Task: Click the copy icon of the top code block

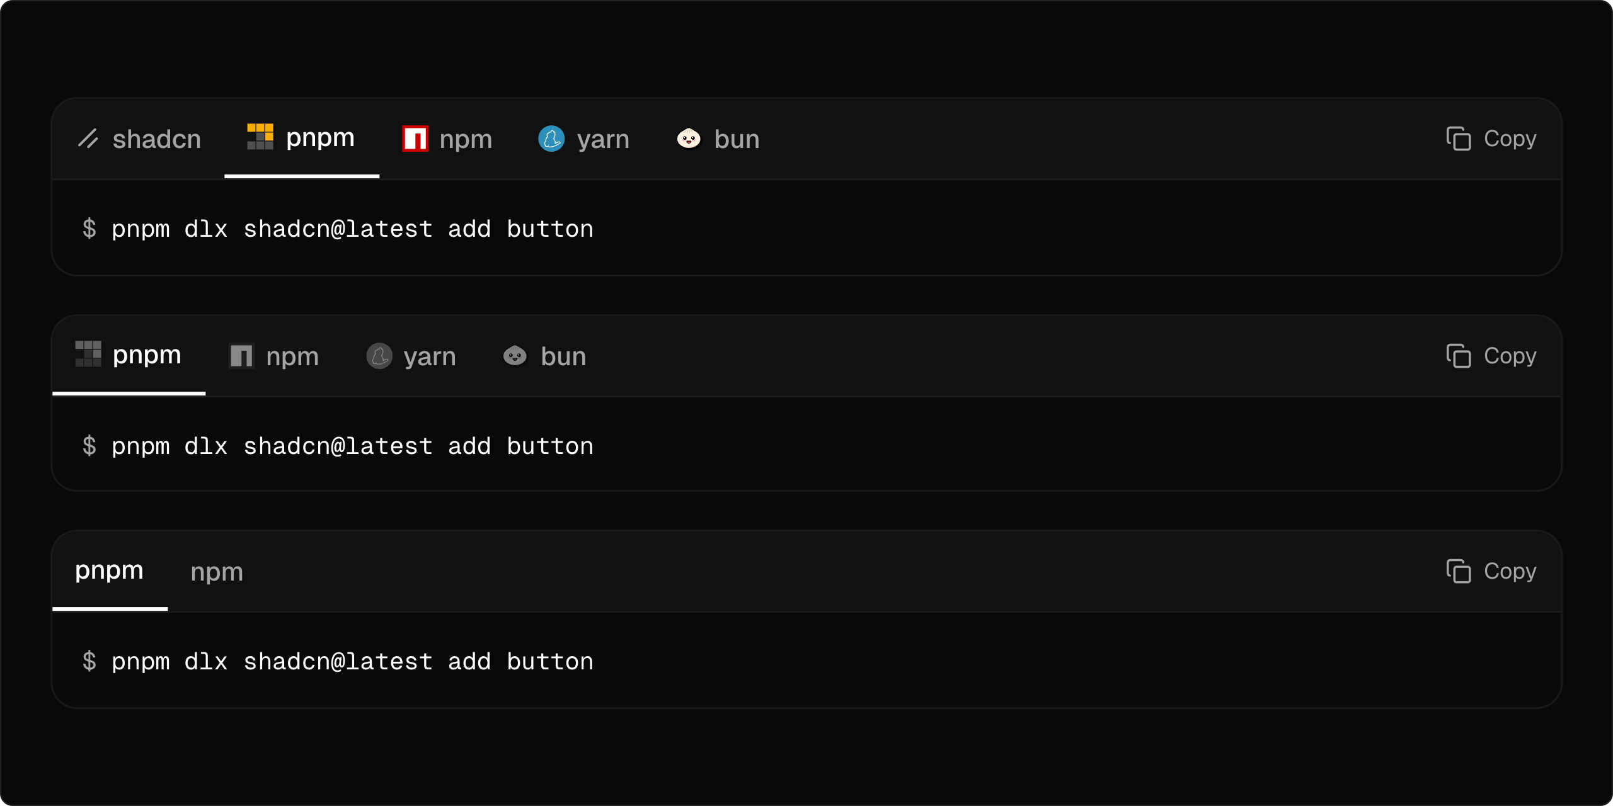Action: point(1460,139)
